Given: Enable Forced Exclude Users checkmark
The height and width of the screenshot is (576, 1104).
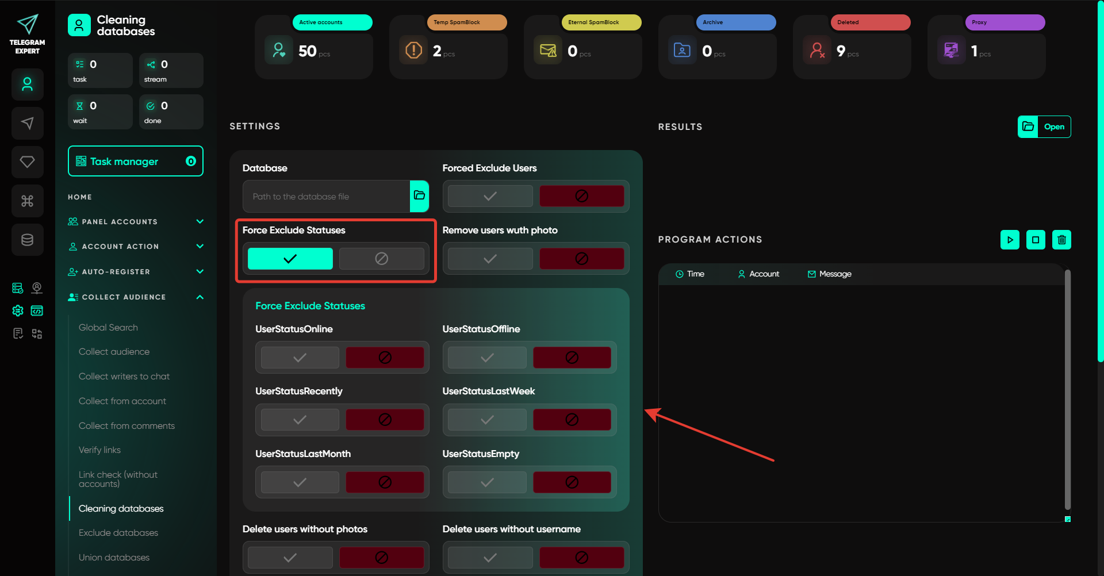Looking at the screenshot, I should (x=490, y=196).
